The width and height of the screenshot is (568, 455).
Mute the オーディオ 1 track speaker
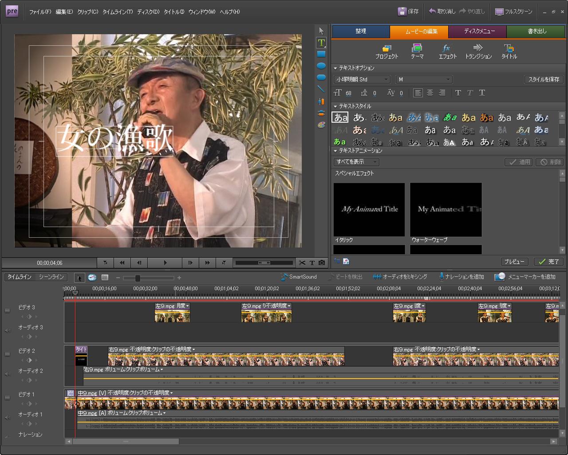[x=7, y=418]
